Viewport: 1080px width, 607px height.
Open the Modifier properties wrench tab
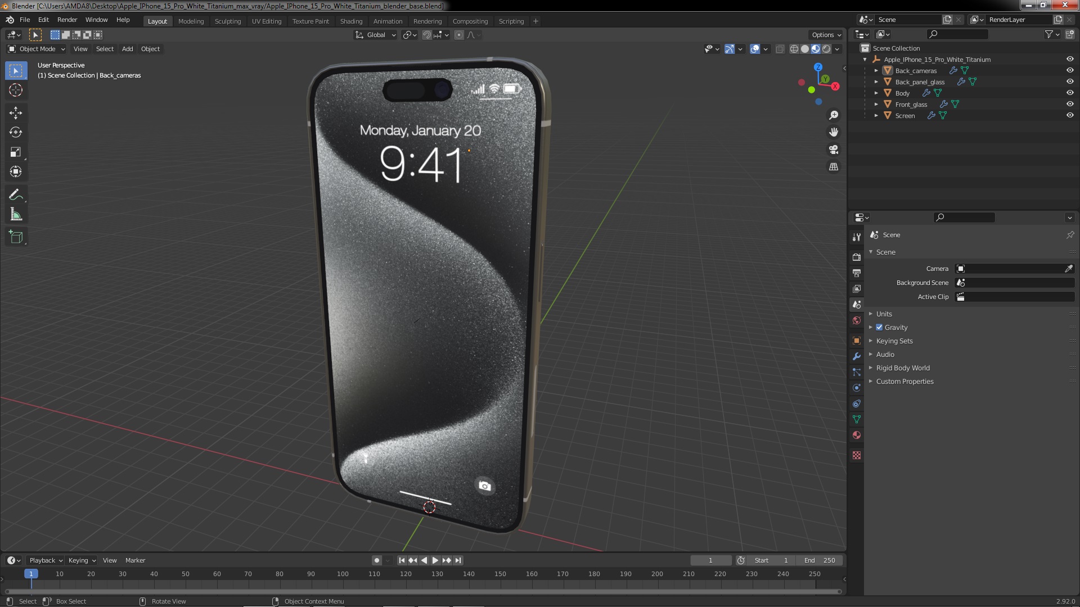tap(856, 356)
